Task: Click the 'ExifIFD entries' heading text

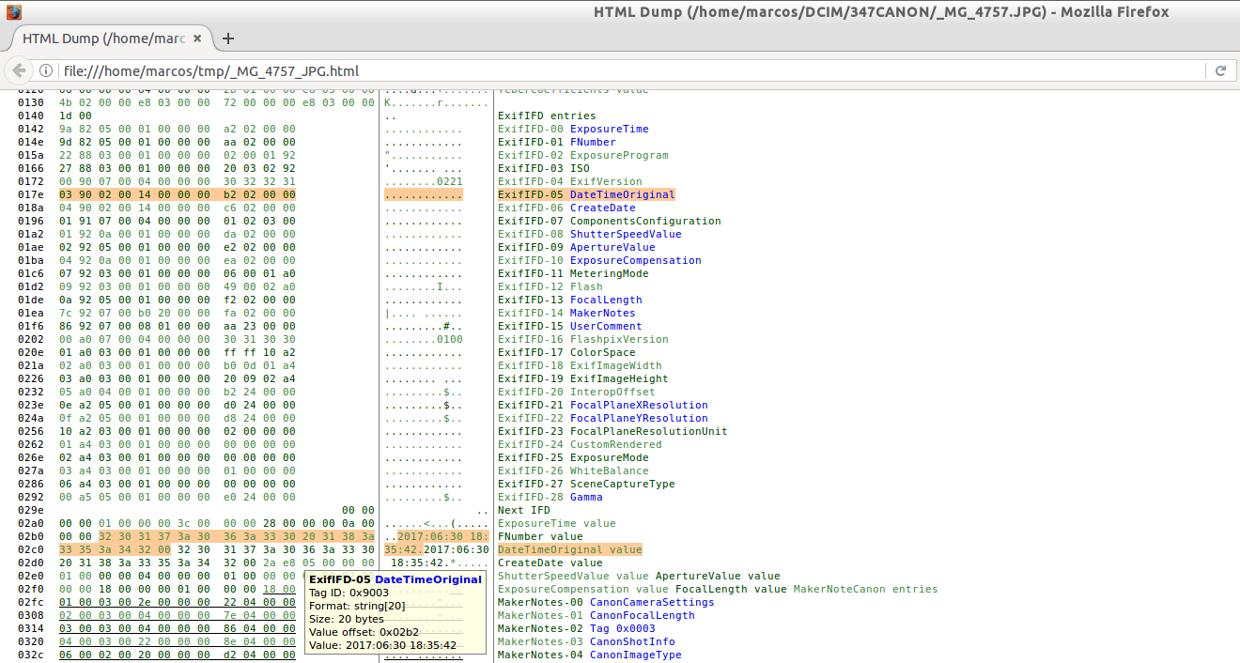Action: [x=547, y=116]
